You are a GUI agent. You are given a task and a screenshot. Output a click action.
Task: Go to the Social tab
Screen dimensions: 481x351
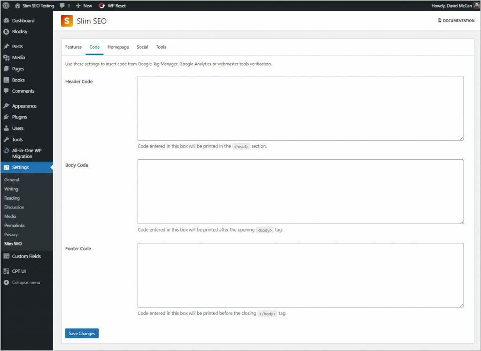coord(142,47)
